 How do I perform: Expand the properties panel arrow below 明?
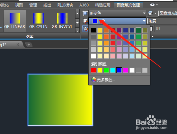tap(153, 36)
